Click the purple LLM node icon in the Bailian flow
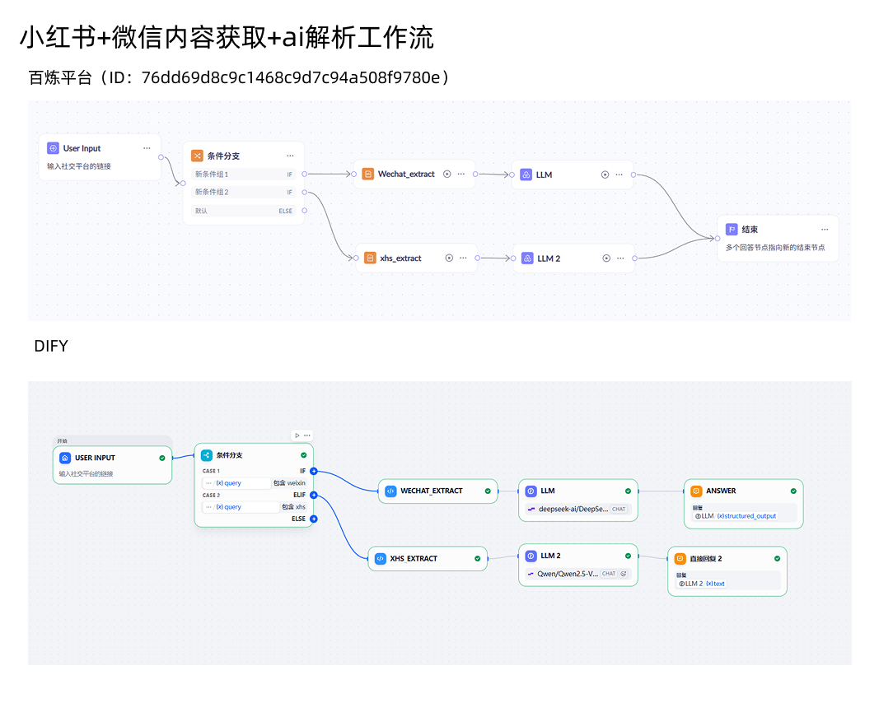Image resolution: width=893 pixels, height=703 pixels. tap(526, 175)
